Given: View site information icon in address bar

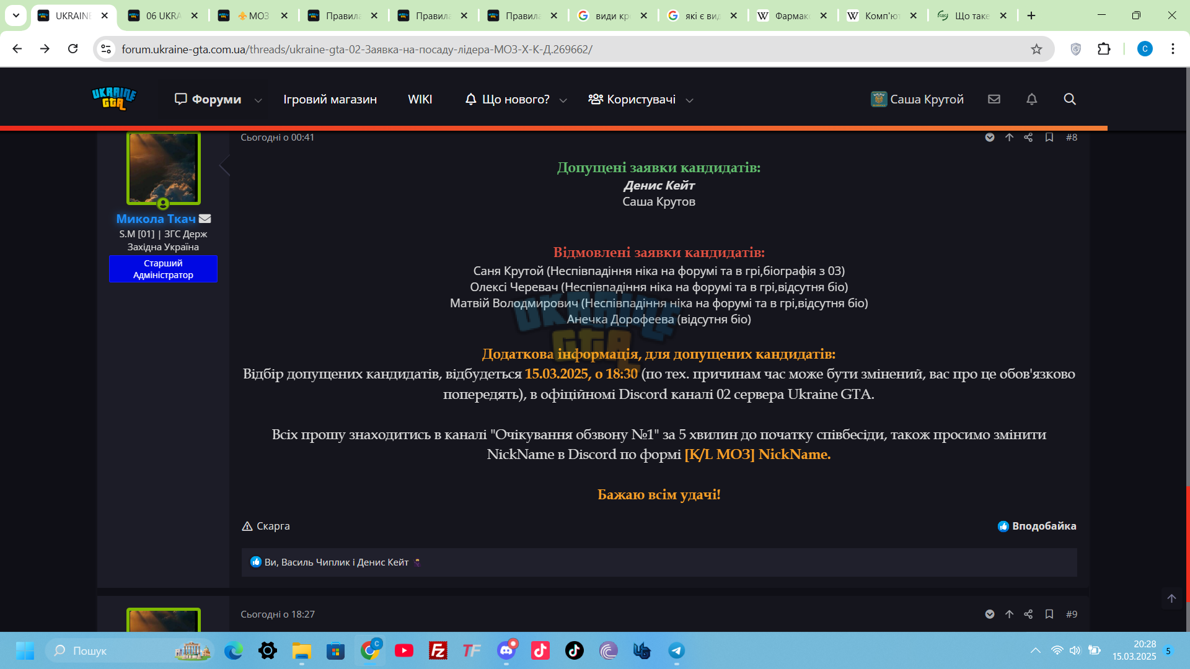Looking at the screenshot, I should pos(106,49).
